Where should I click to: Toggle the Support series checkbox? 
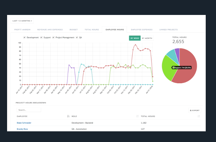tap(41, 37)
